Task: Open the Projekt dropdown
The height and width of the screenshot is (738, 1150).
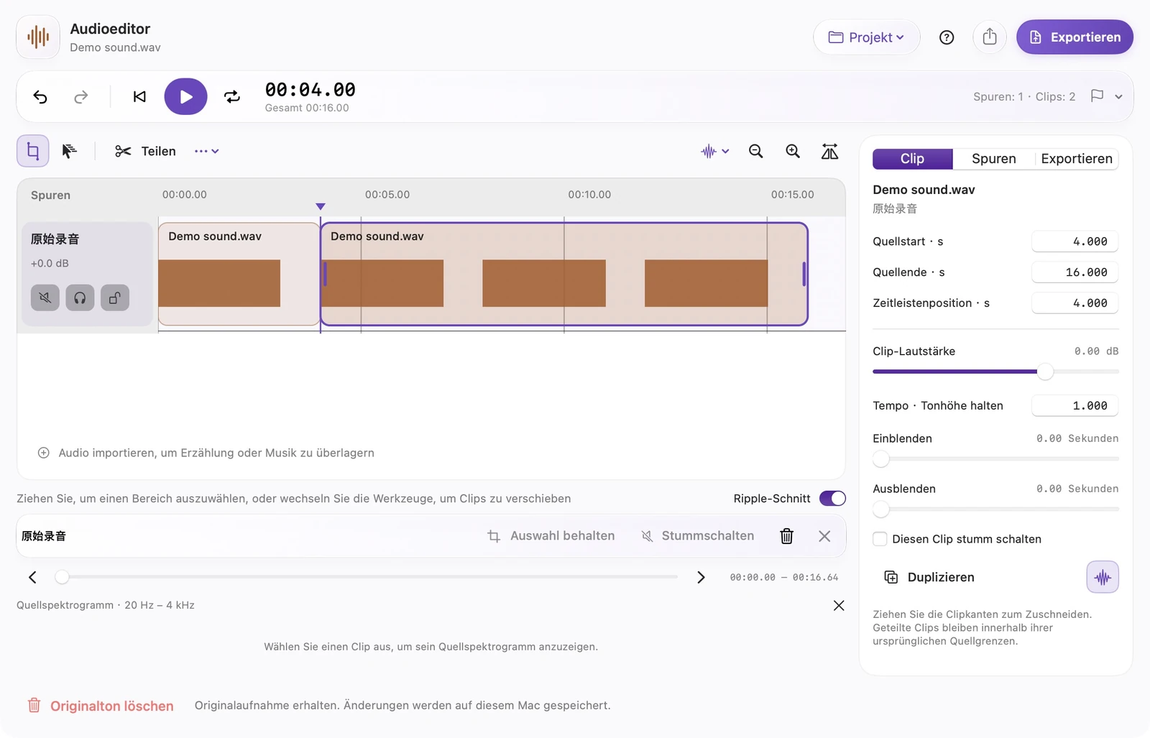Action: click(866, 37)
